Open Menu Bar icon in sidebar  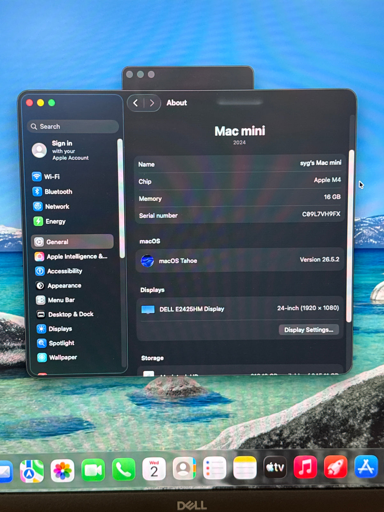tap(41, 300)
